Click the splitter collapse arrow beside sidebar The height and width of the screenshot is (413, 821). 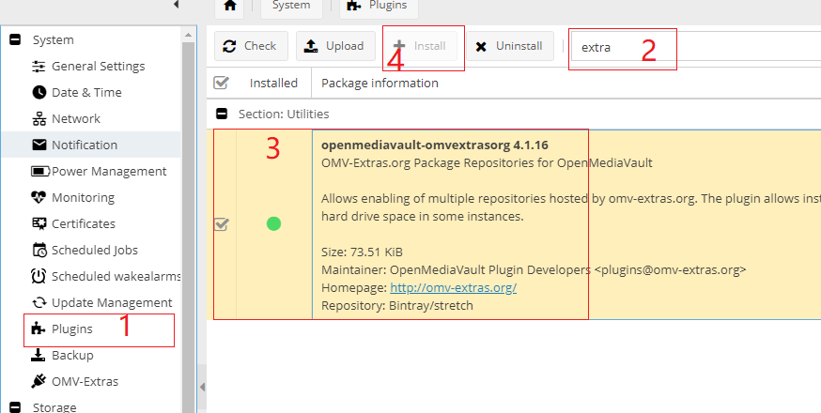click(x=202, y=388)
